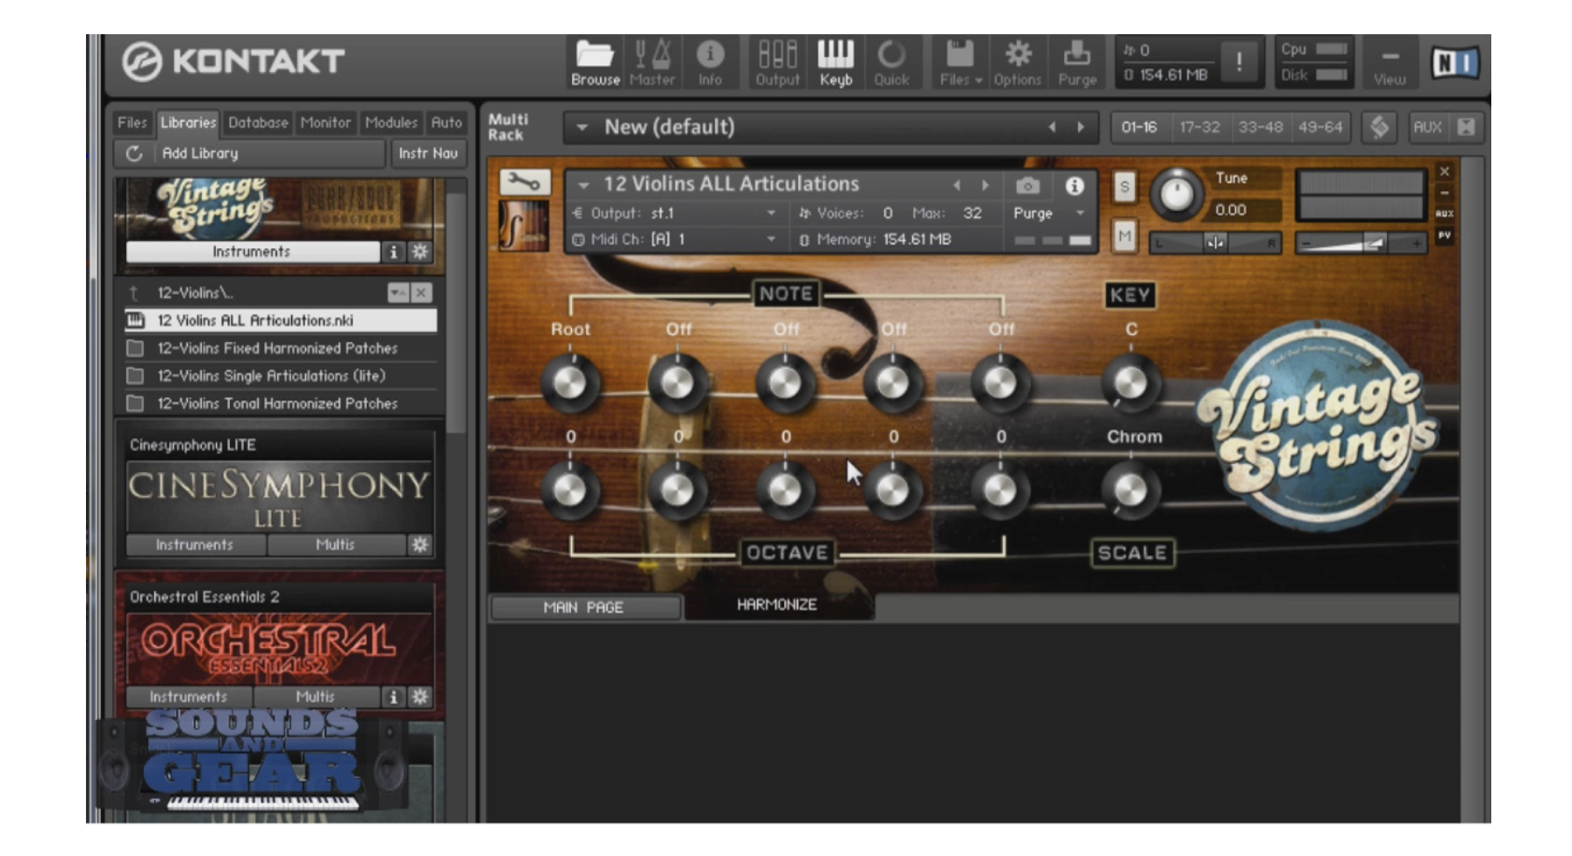Click the instrument volume slider

click(1361, 243)
